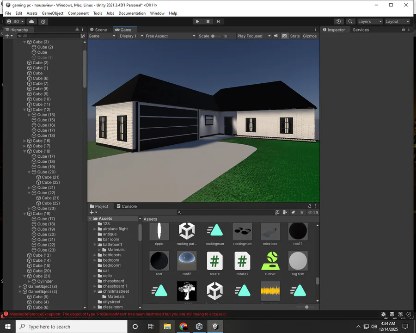Open the Account SO dropdown

click(15, 22)
